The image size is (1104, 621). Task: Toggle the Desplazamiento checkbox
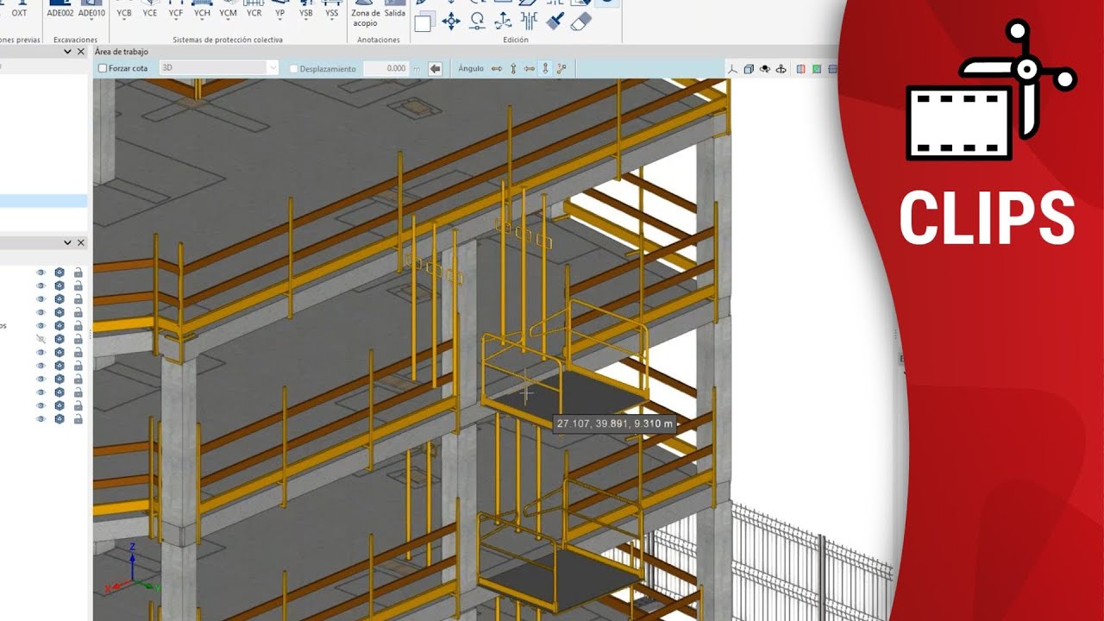(x=294, y=69)
